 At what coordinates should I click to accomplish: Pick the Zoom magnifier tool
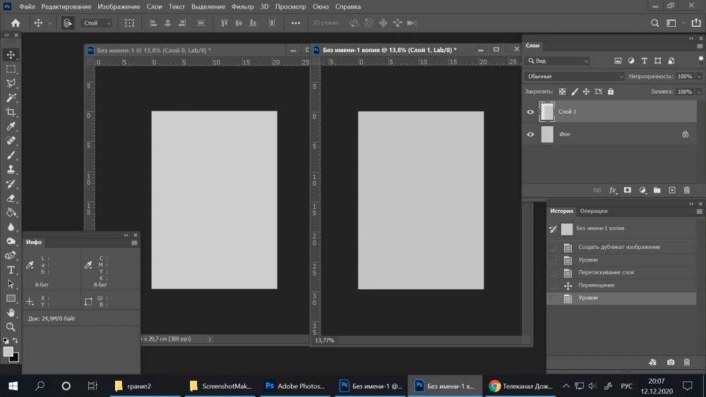tap(11, 326)
